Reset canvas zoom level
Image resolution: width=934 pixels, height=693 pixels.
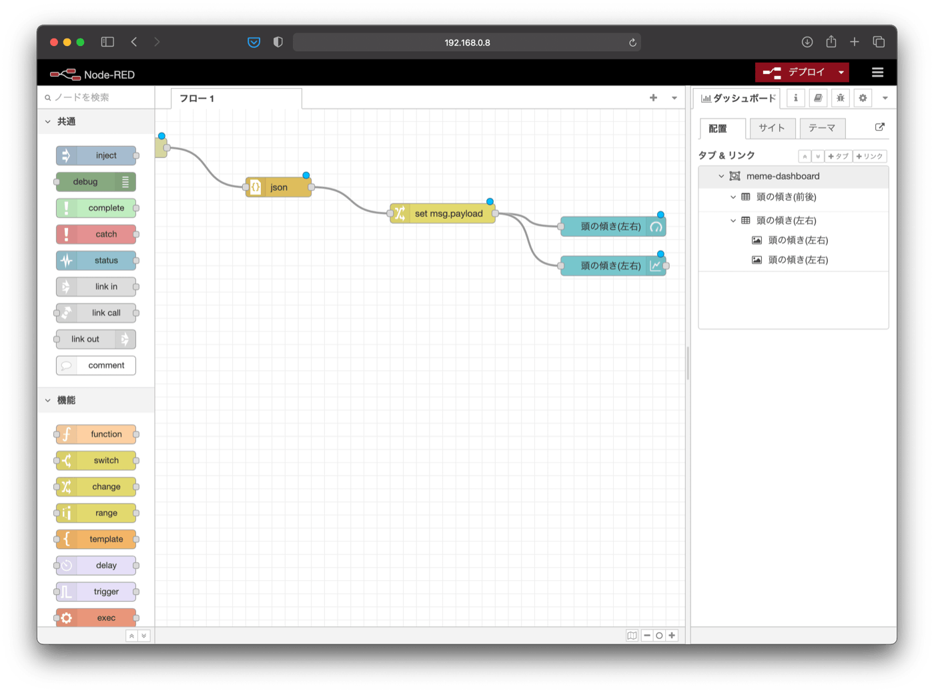[659, 636]
